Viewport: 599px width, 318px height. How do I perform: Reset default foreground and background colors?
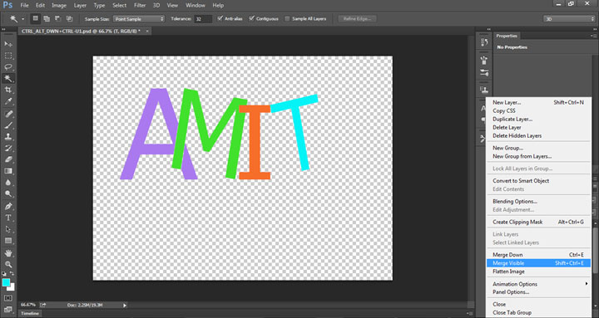coord(4,274)
